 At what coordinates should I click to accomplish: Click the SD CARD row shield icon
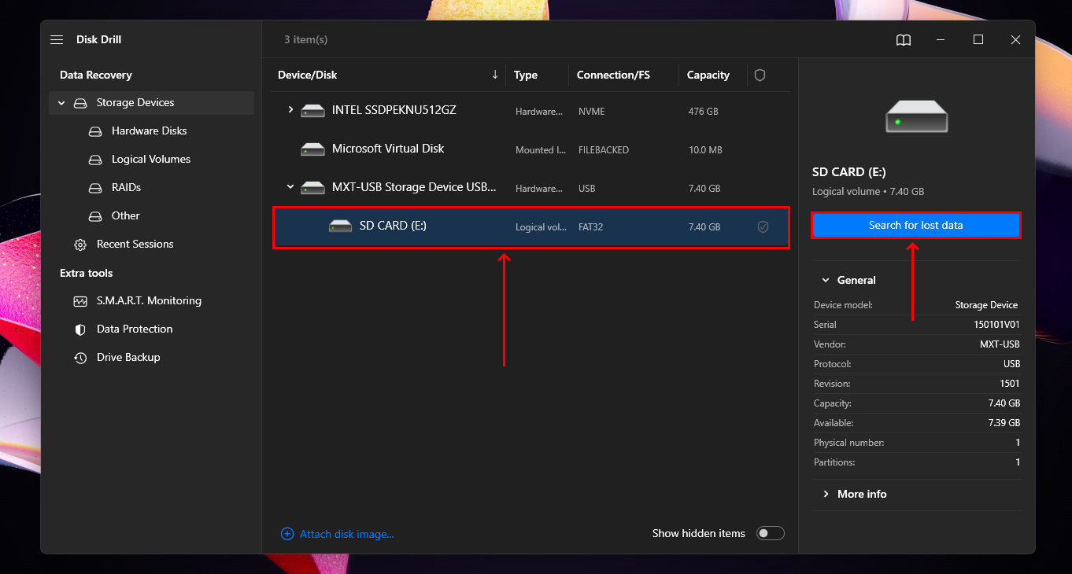point(763,226)
